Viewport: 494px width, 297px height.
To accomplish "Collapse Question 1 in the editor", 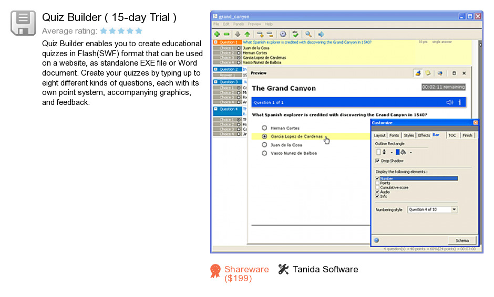I will click(x=216, y=42).
